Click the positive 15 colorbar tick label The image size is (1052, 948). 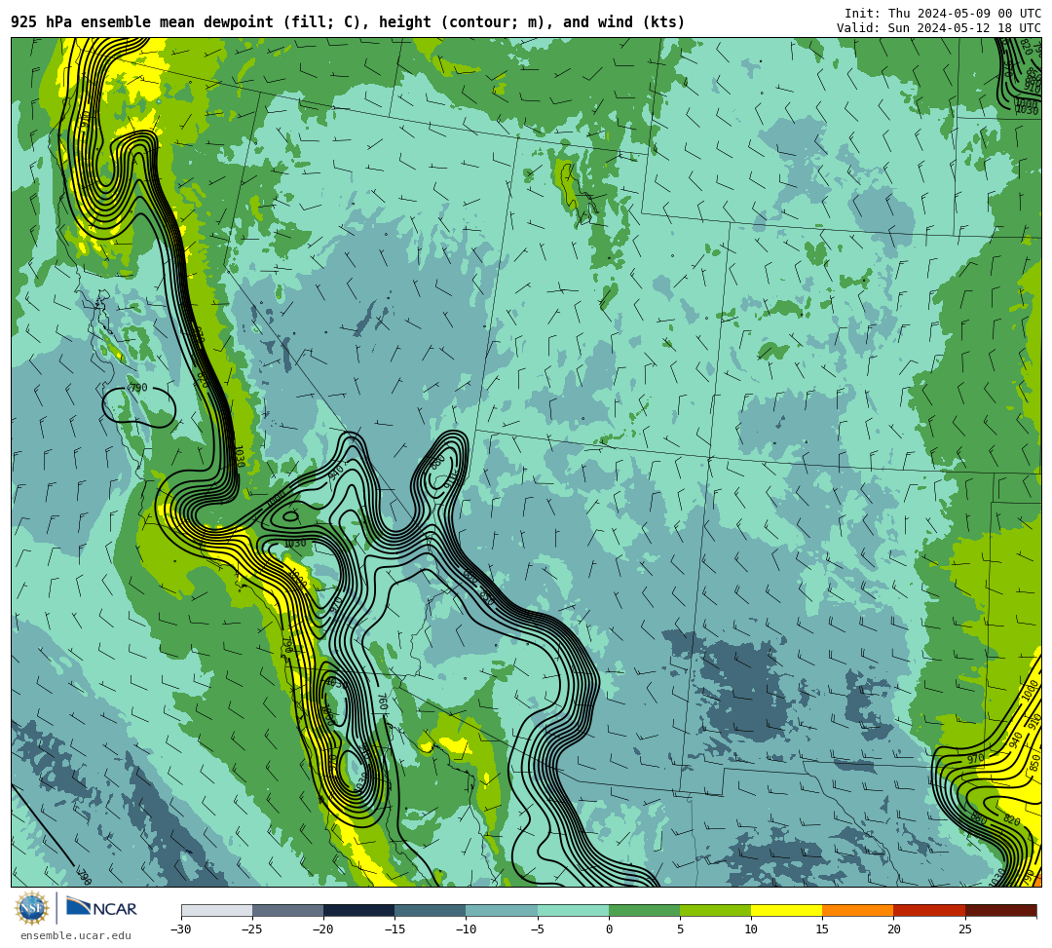[822, 929]
